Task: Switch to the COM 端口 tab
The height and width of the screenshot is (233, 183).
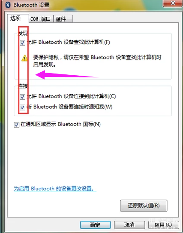Action: click(41, 19)
